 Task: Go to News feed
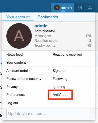click(x=15, y=54)
